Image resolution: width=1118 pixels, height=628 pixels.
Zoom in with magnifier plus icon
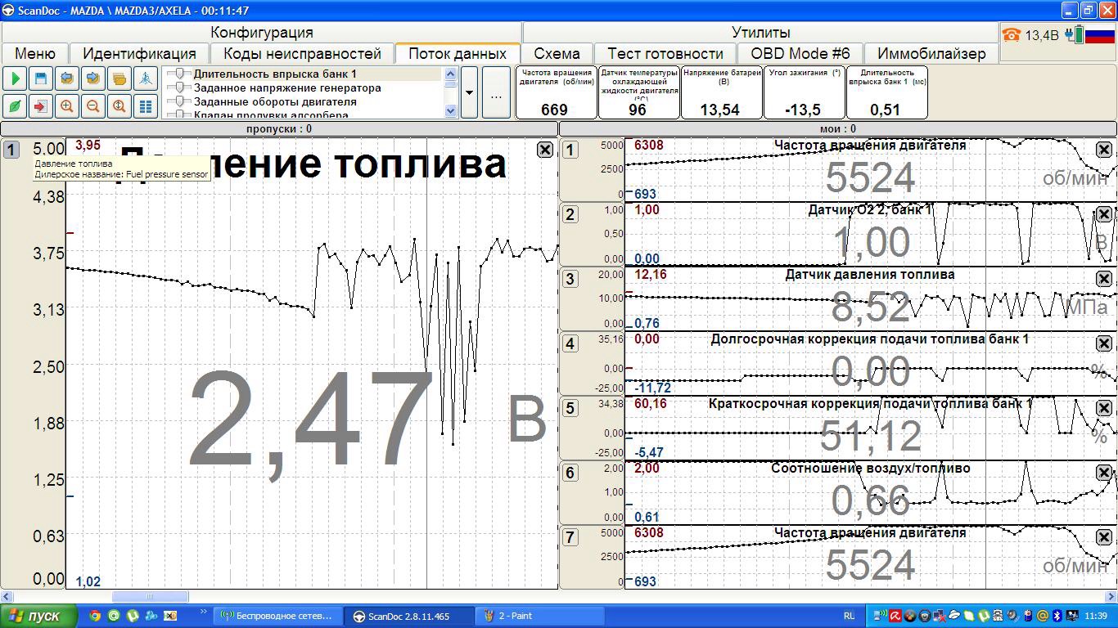[x=67, y=106]
